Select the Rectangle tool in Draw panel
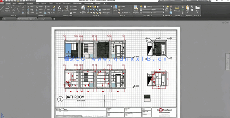The image size is (230, 118). (x=23, y=7)
